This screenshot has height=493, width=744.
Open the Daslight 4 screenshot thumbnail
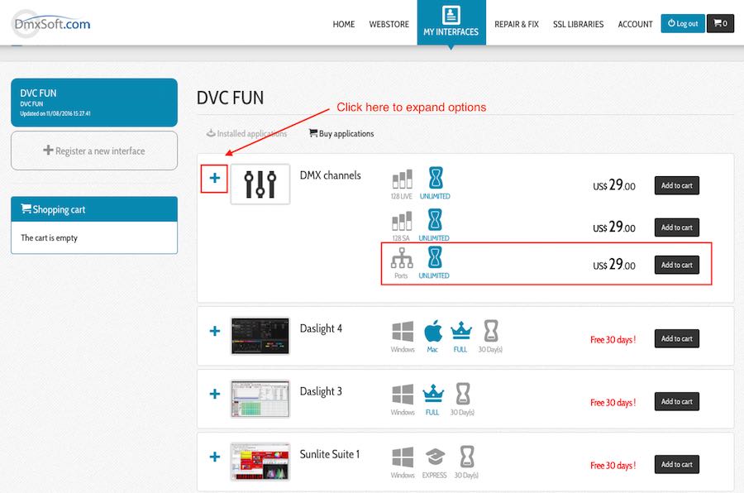point(260,337)
